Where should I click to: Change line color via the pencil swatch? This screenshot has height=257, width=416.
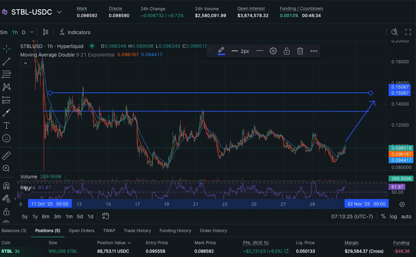point(221,51)
